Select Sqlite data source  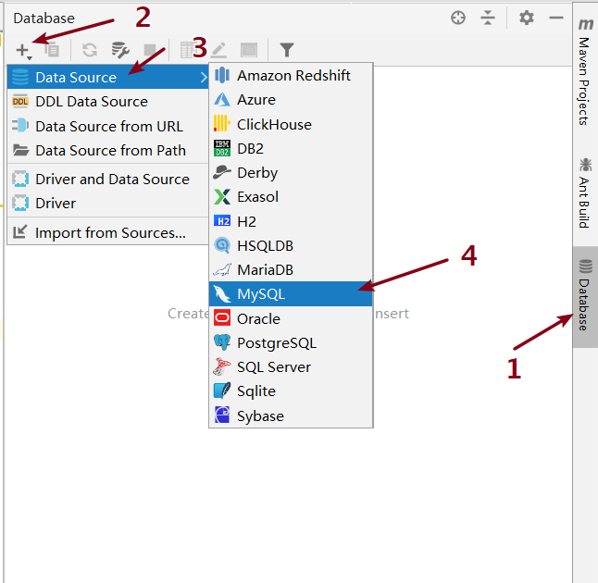point(291,391)
